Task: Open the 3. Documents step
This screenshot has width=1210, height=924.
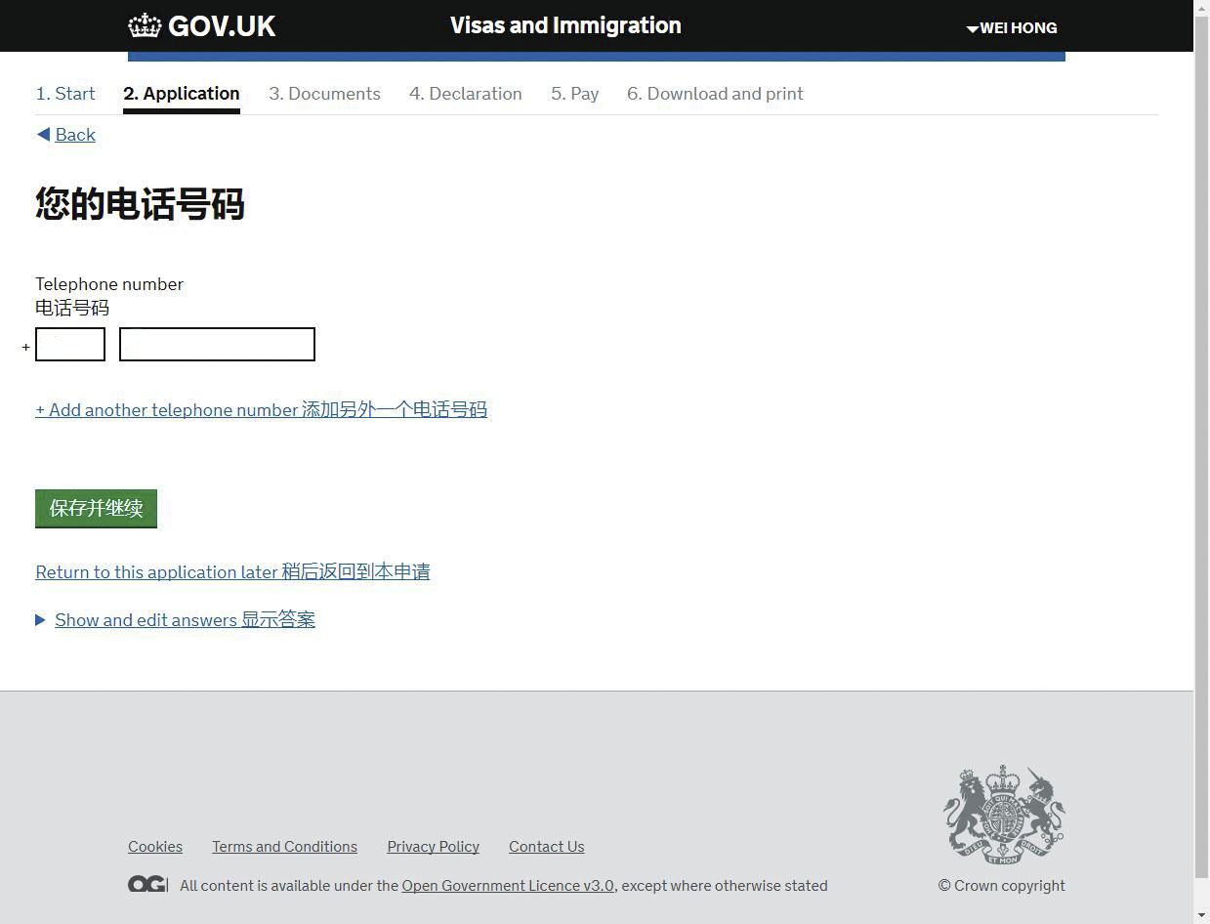Action: point(324,94)
